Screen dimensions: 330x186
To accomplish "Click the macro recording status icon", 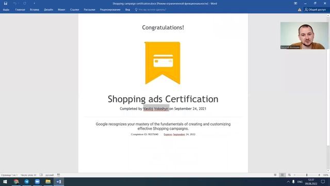I will (58, 175).
